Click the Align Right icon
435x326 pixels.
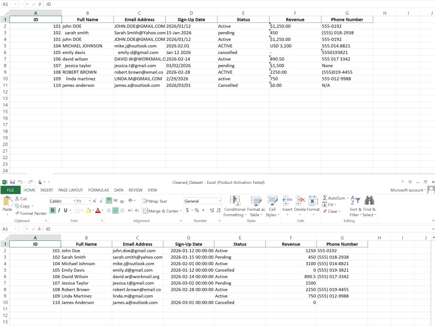click(x=122, y=211)
